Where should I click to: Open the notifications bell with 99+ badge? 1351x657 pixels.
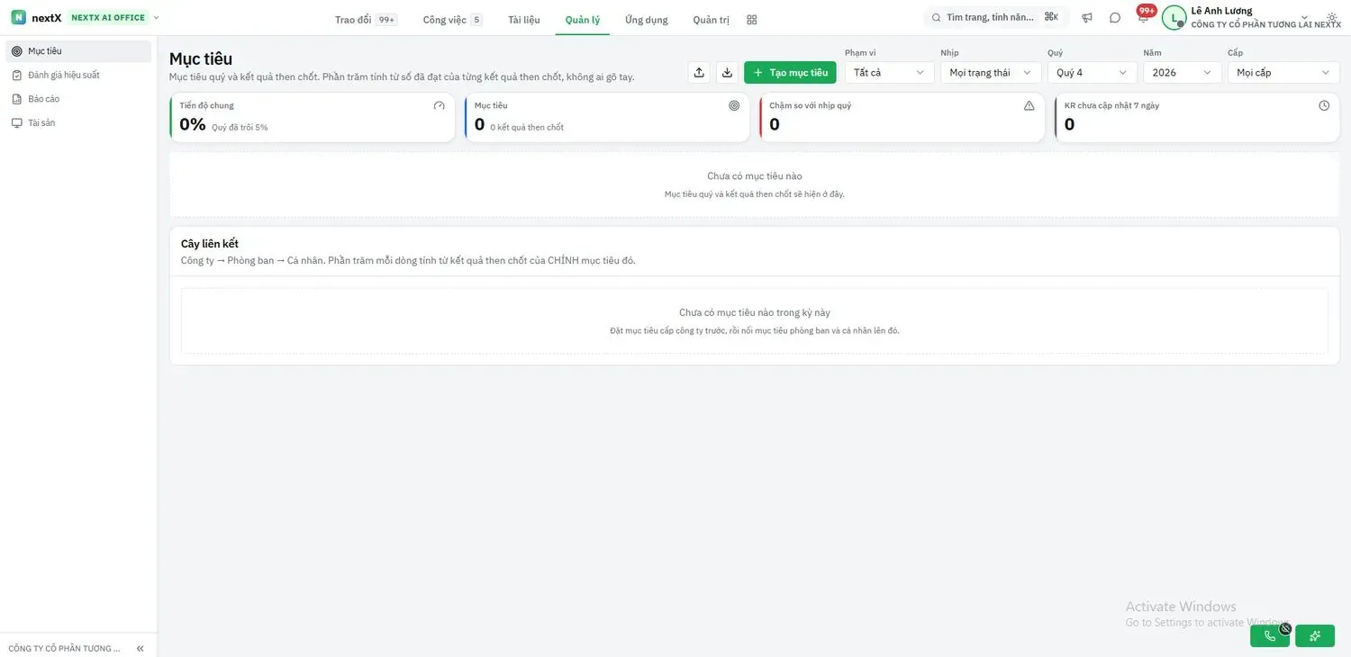click(x=1144, y=17)
